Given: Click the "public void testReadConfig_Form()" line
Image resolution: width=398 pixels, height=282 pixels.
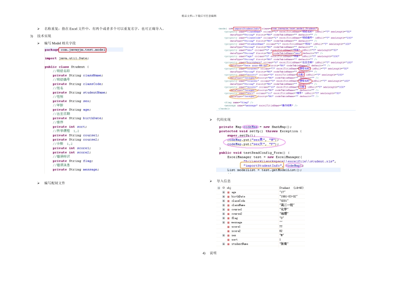Looking at the screenshot, I should [x=254, y=153].
